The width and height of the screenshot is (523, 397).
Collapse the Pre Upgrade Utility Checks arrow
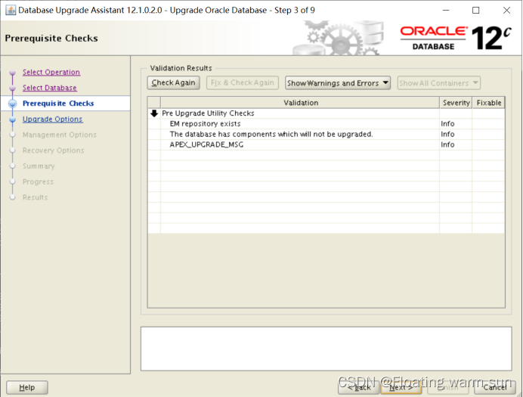point(154,113)
